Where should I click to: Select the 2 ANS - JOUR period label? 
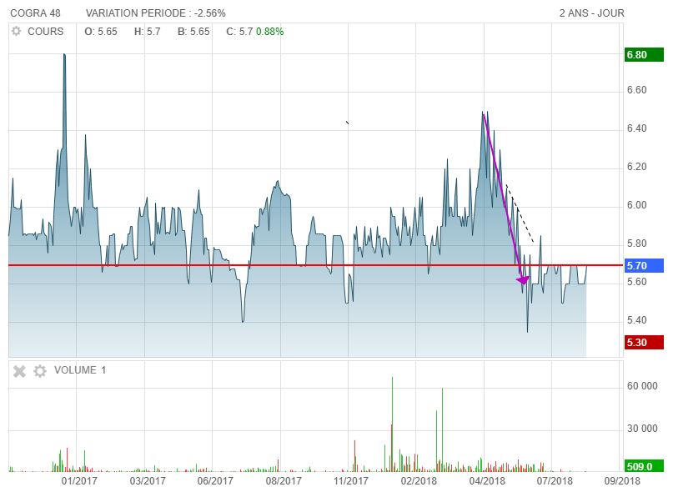[592, 13]
